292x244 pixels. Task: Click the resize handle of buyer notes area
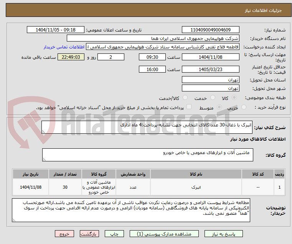point(14,220)
